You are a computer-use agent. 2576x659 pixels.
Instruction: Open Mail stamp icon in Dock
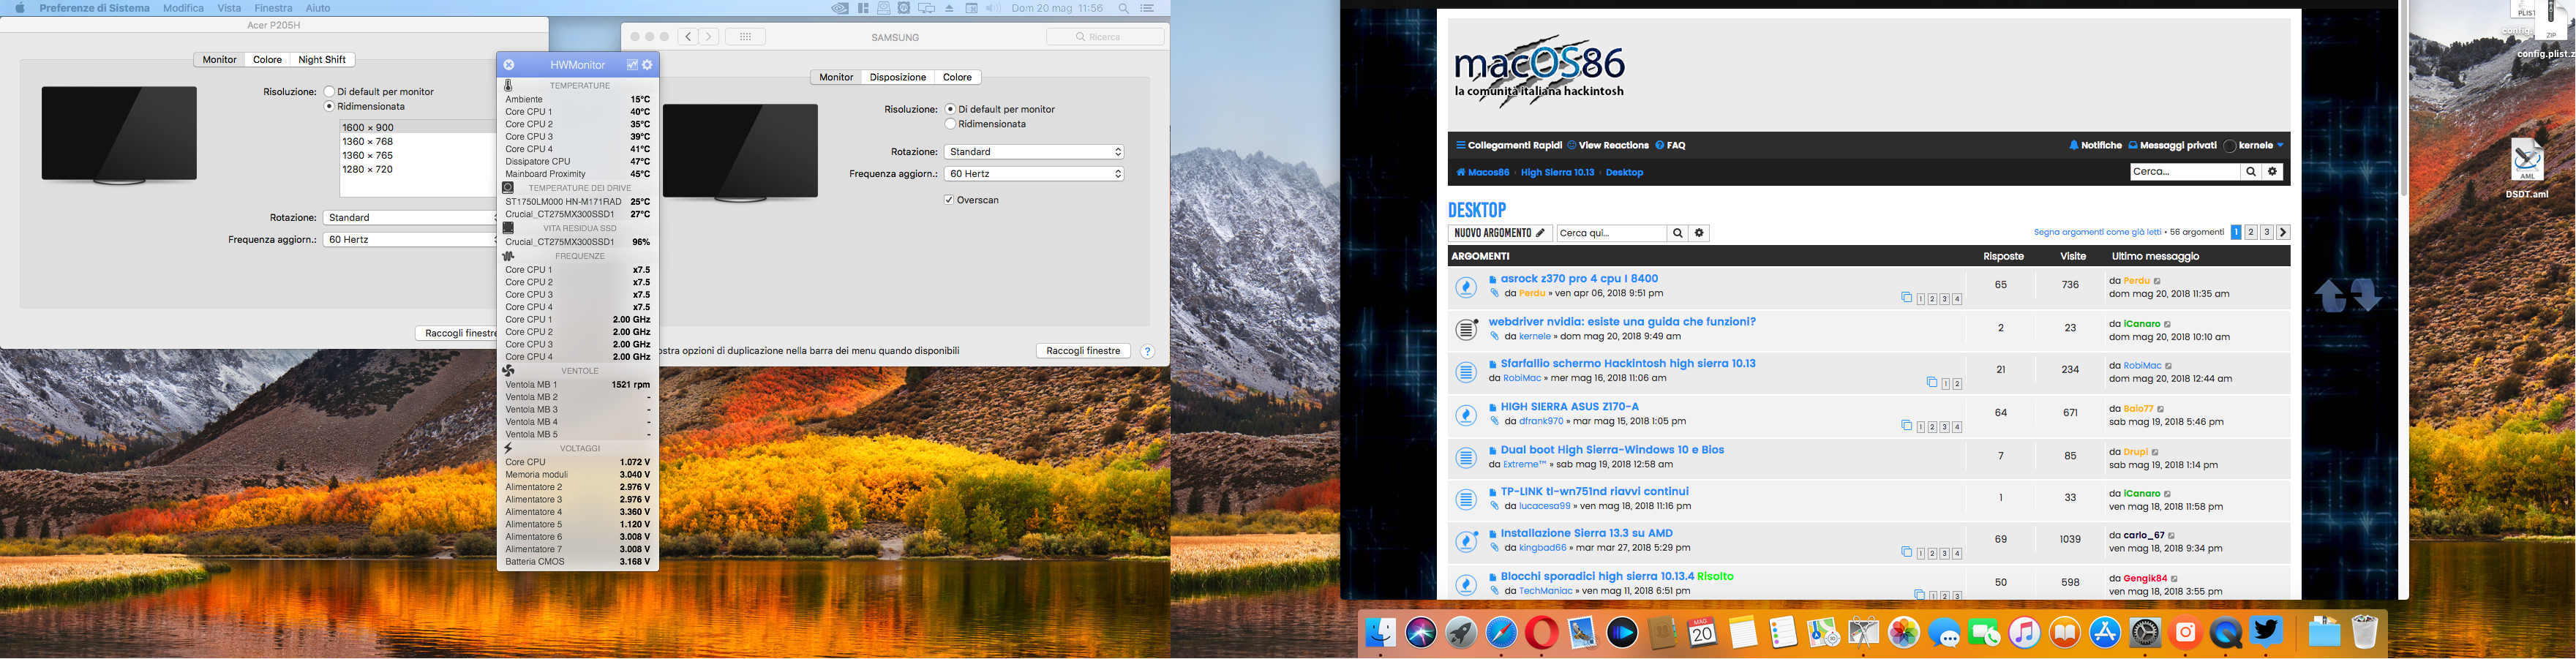(1582, 633)
